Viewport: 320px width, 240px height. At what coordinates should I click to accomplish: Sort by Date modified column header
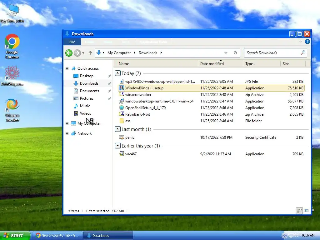(220, 64)
